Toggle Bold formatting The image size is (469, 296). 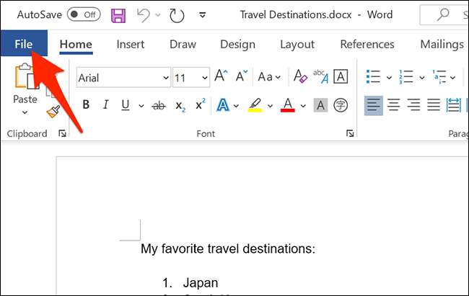(86, 105)
